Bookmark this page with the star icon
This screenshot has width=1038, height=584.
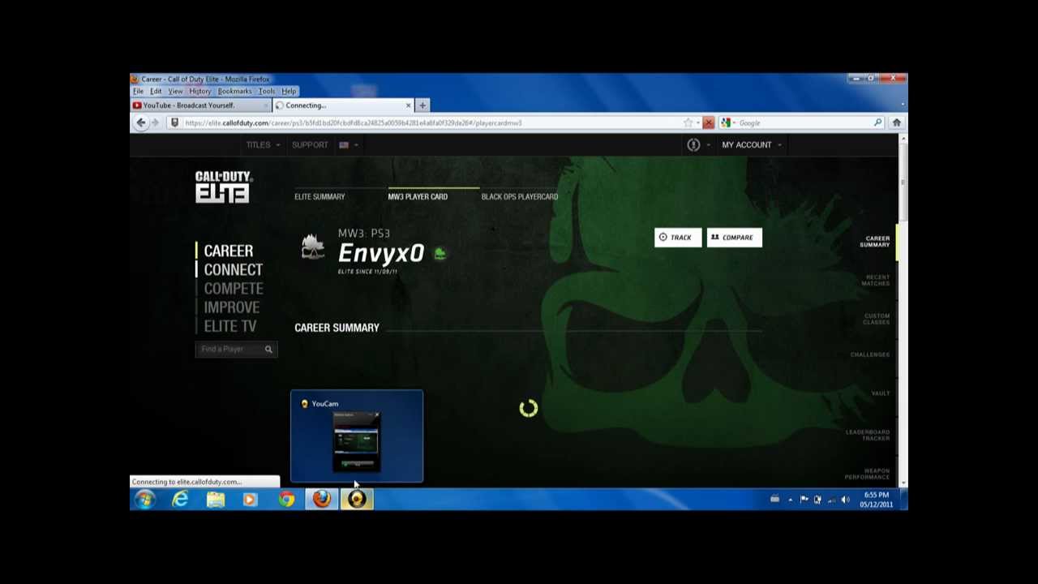[688, 122]
